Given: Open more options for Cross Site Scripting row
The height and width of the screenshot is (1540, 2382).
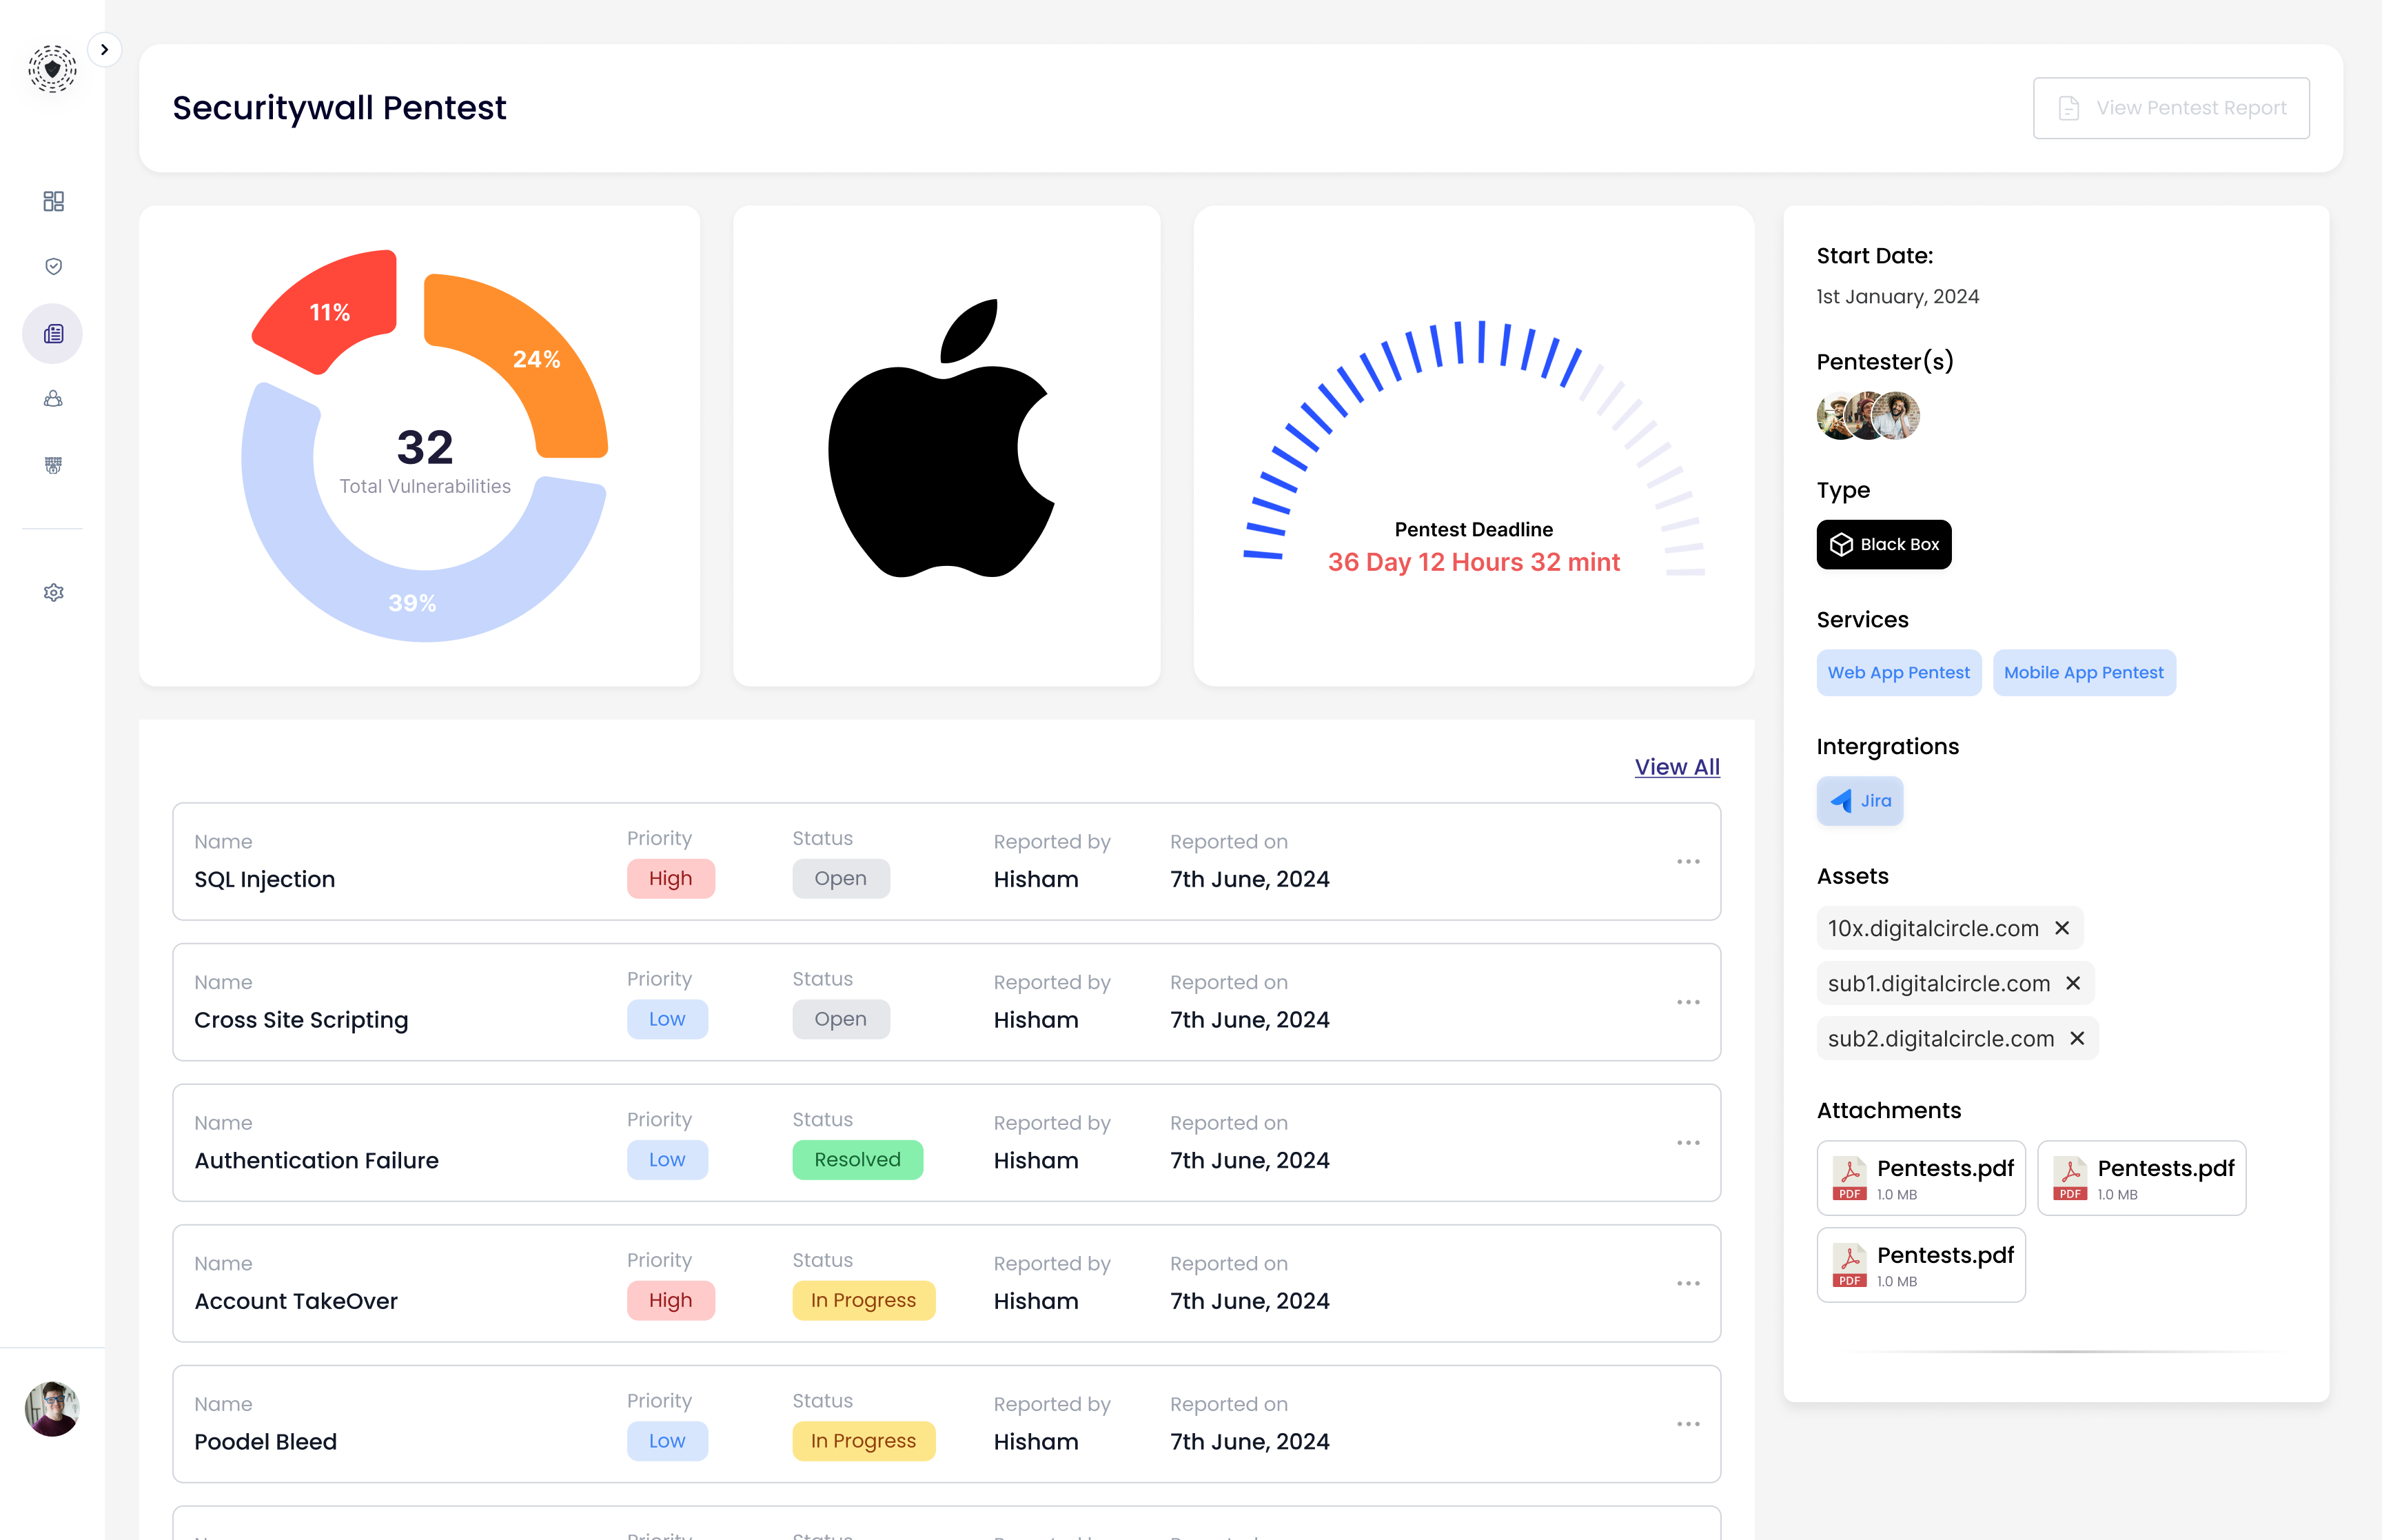Looking at the screenshot, I should pyautogui.click(x=1689, y=1002).
